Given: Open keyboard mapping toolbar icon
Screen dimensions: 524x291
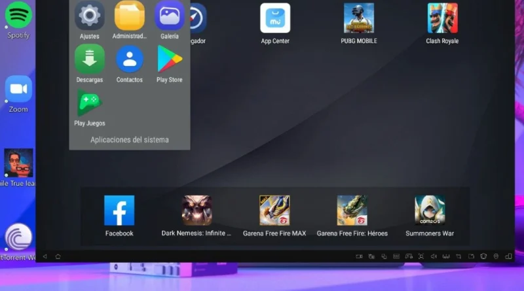Looking at the screenshot, I should 396,256.
